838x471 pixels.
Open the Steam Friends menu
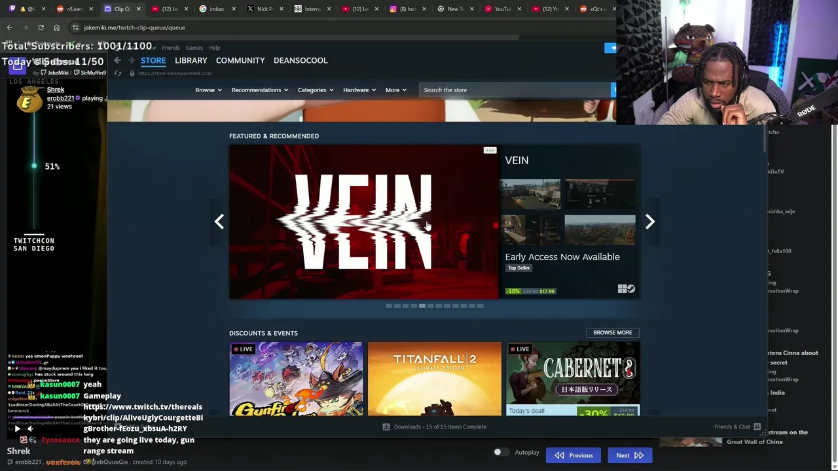pos(171,48)
